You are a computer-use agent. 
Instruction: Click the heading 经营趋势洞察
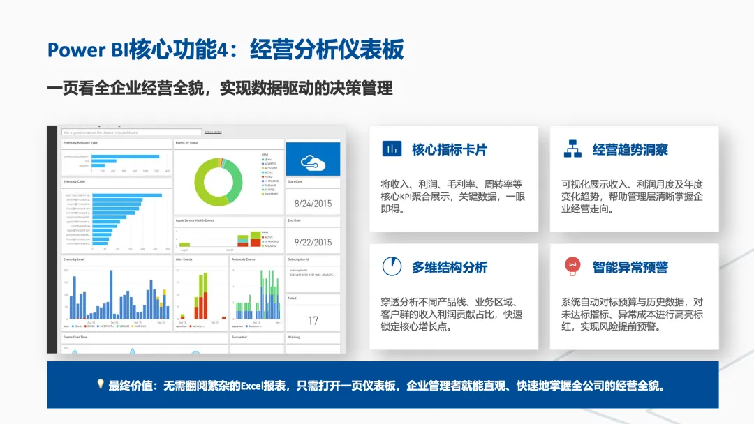point(630,149)
